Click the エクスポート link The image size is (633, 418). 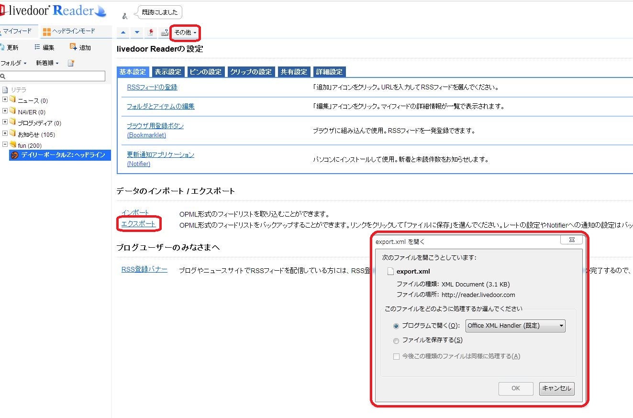point(138,223)
